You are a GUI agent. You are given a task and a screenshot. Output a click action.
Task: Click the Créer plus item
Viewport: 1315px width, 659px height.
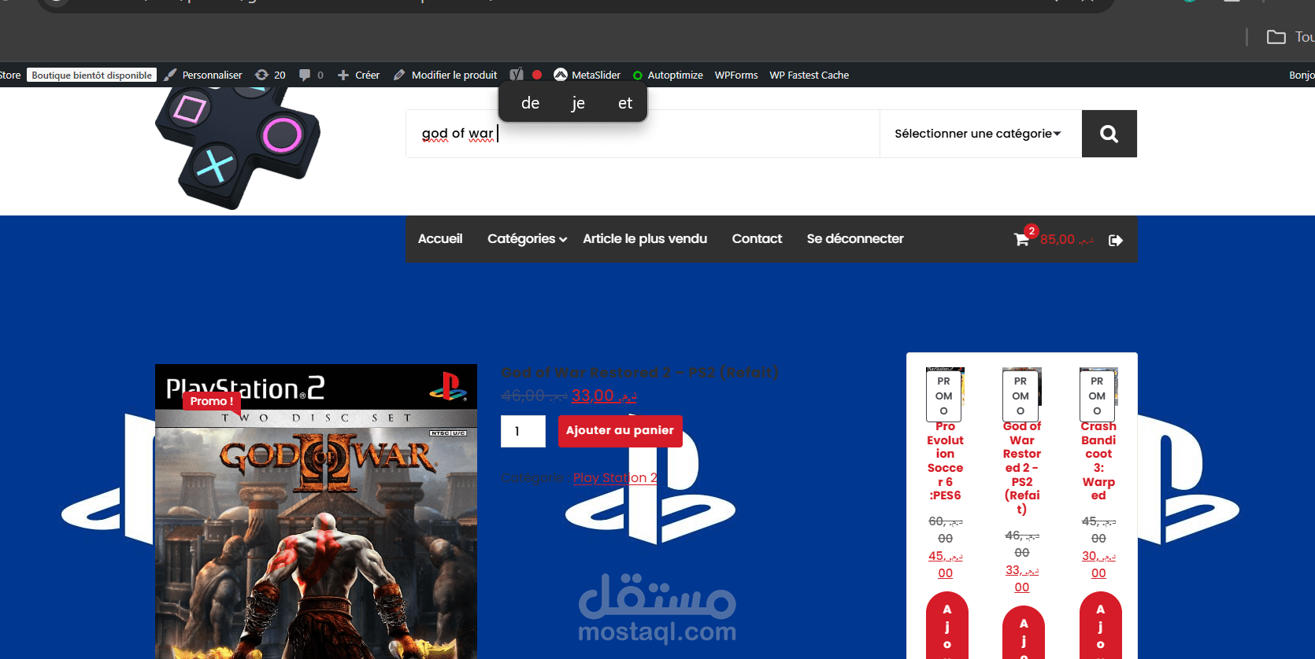pos(358,75)
